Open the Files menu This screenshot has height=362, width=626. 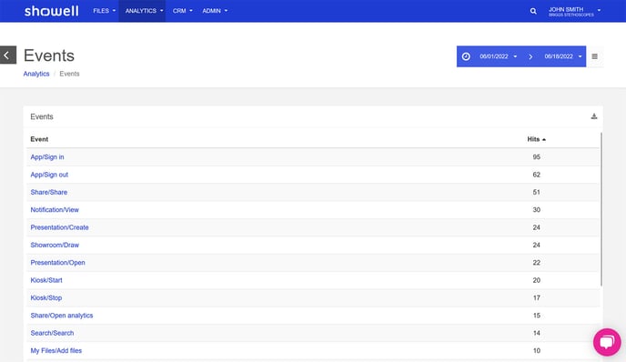coord(105,11)
